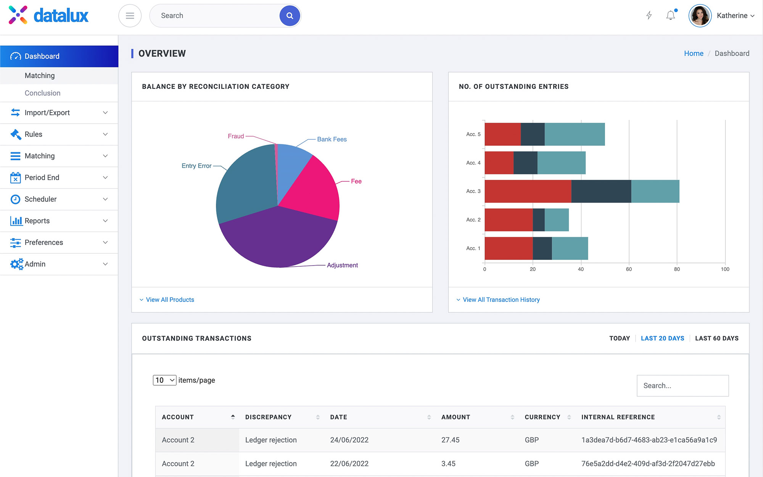Click the lightning bolt icon in header
The width and height of the screenshot is (763, 477).
coord(649,15)
